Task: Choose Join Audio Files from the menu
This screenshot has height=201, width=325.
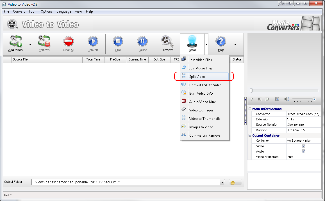Action: pyautogui.click(x=205, y=68)
